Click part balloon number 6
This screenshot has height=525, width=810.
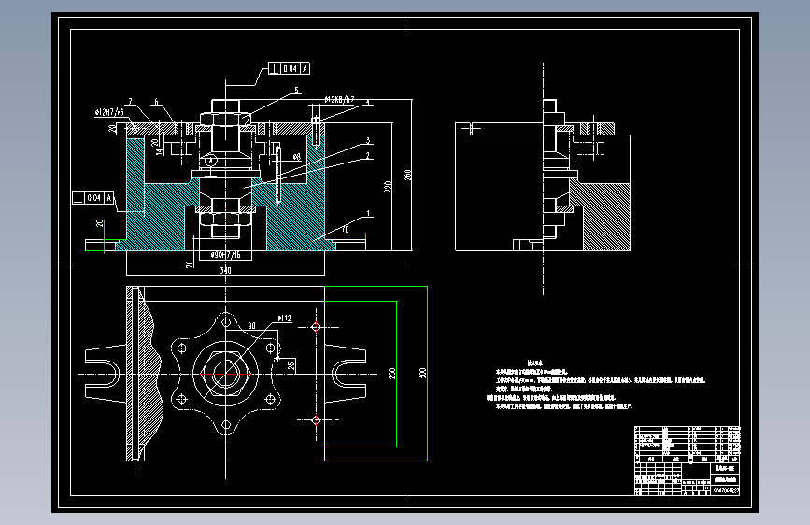(x=156, y=102)
